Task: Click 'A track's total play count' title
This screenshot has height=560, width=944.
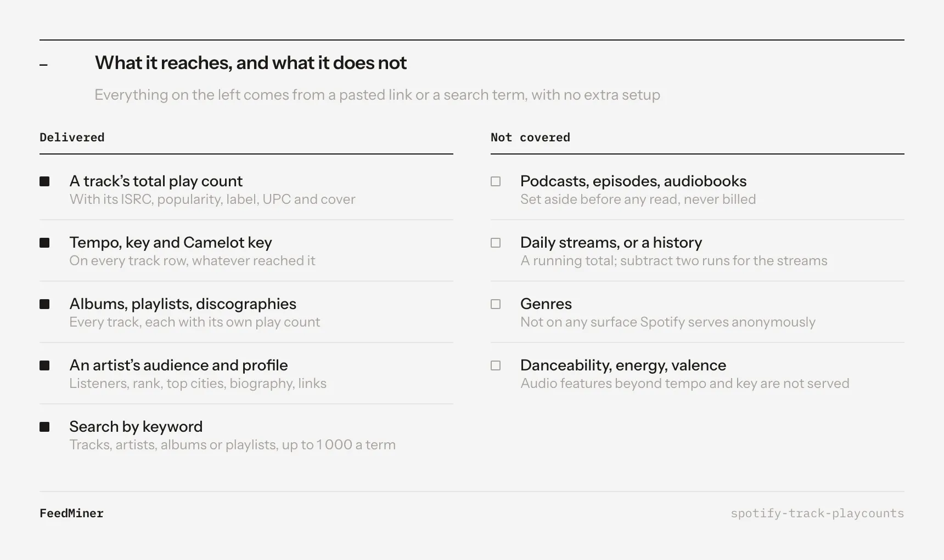Action: tap(156, 181)
